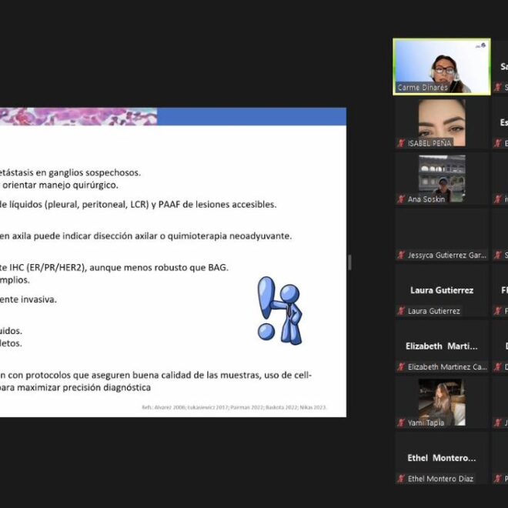Click Ethel Montero Diaz's muted microphone icon

401,479
